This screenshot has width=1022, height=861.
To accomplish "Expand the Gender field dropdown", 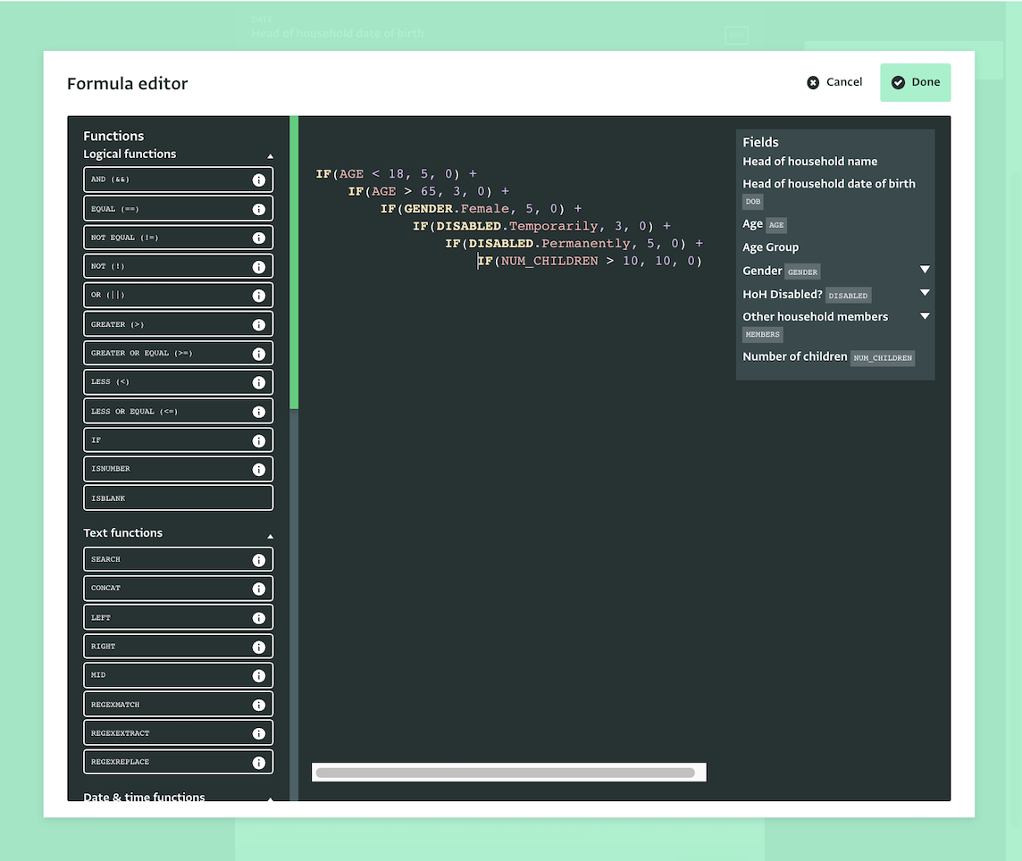I will click(x=925, y=270).
